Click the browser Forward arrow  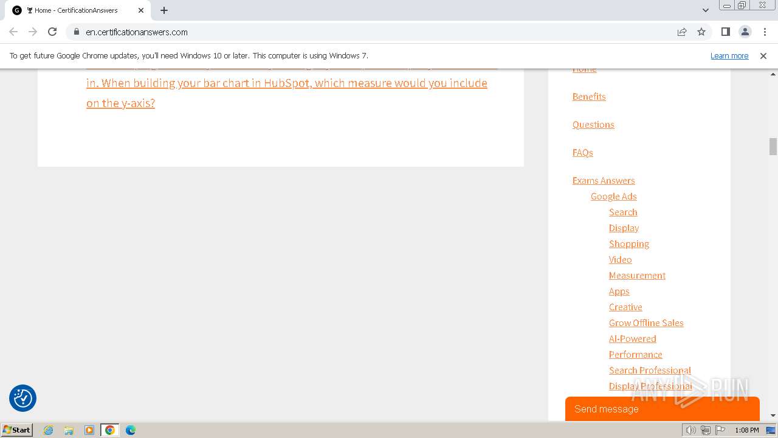[x=33, y=32]
